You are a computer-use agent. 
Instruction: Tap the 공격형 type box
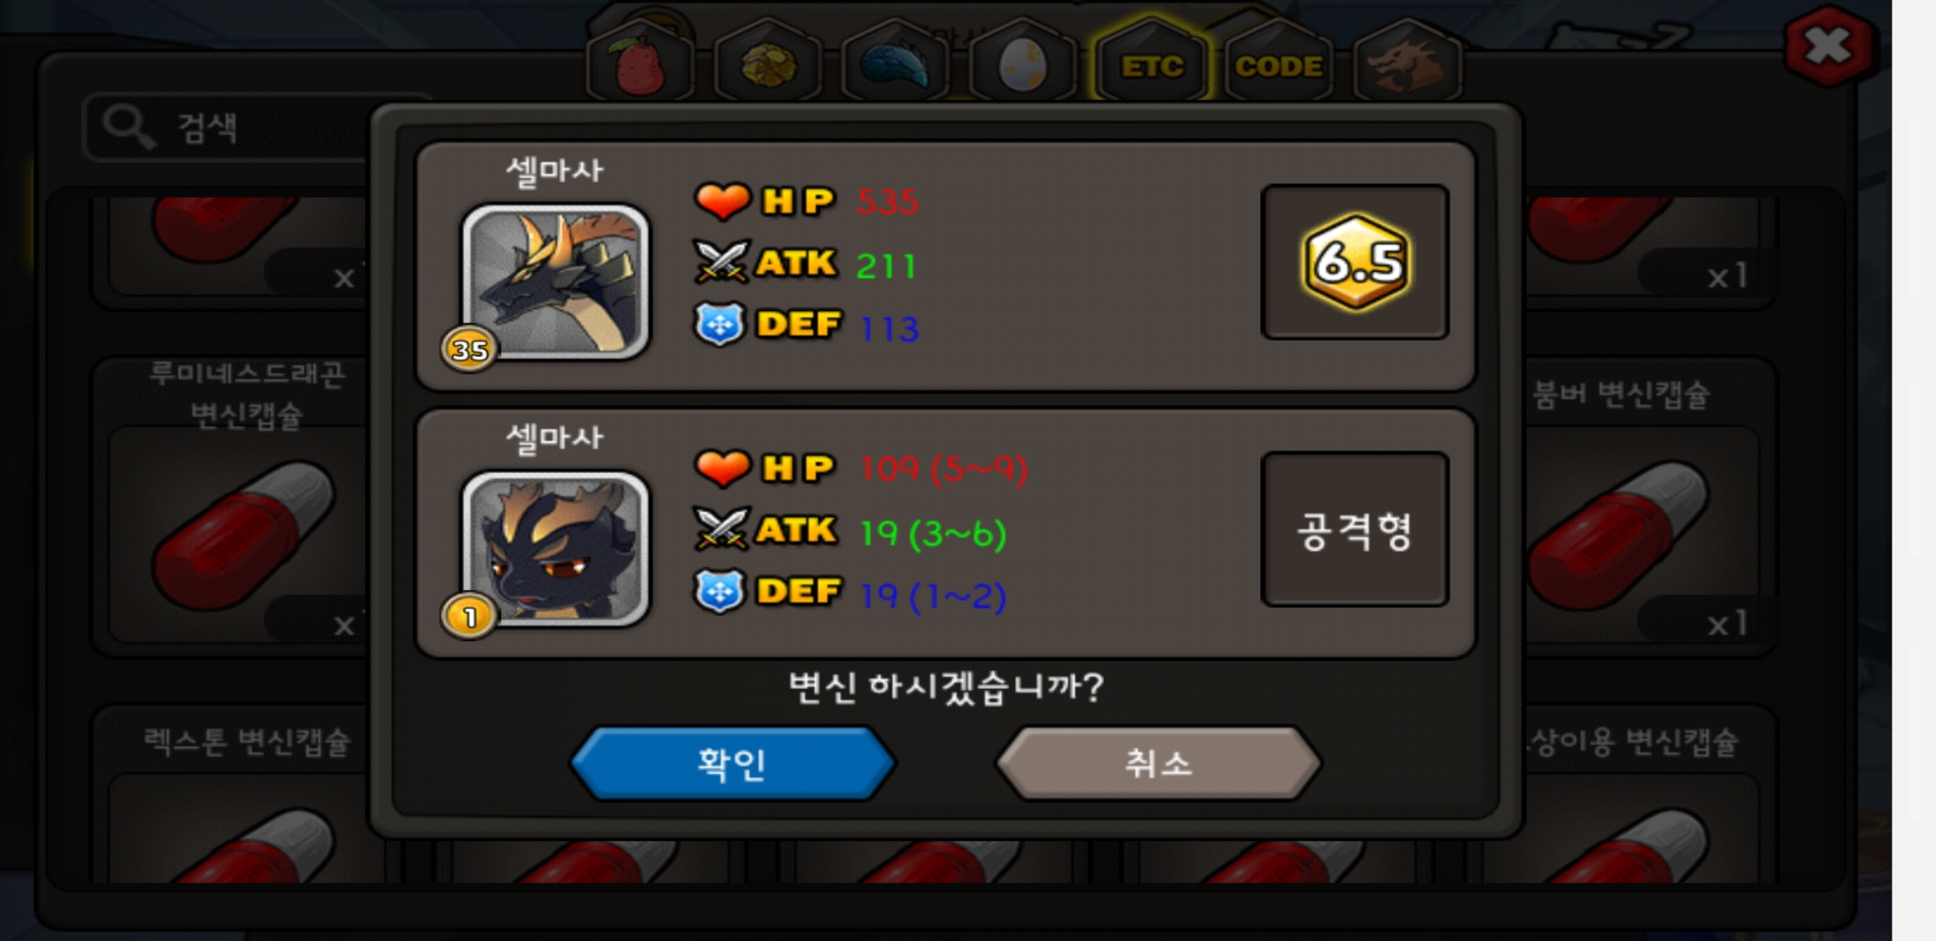[x=1355, y=529]
